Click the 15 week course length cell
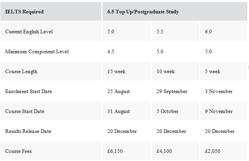The image size is (249, 161). tap(127, 71)
